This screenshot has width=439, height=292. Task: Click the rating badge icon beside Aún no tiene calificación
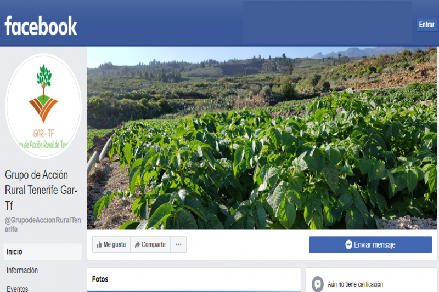click(x=318, y=284)
